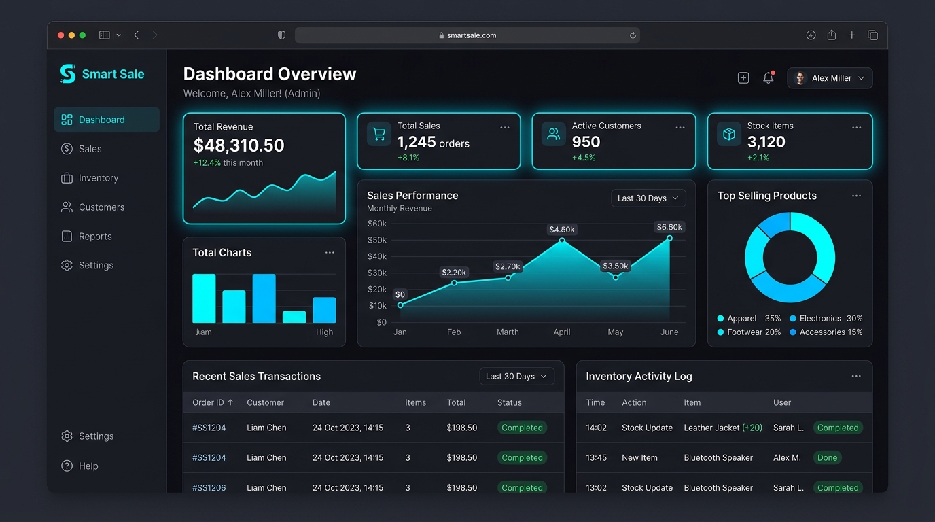Click the smartsale.com address bar
The height and width of the screenshot is (522, 935).
(467, 35)
